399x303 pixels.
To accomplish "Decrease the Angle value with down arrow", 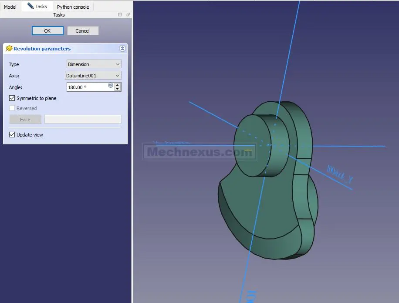I will click(118, 89).
